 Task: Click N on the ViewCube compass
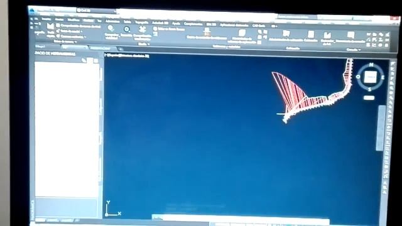pos(371,65)
